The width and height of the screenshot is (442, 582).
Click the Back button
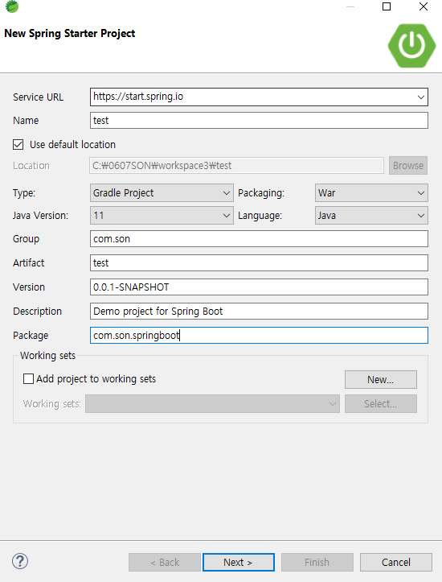point(165,563)
